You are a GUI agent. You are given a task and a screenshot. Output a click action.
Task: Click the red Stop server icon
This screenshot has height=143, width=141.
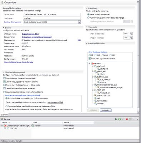coord(127,119)
